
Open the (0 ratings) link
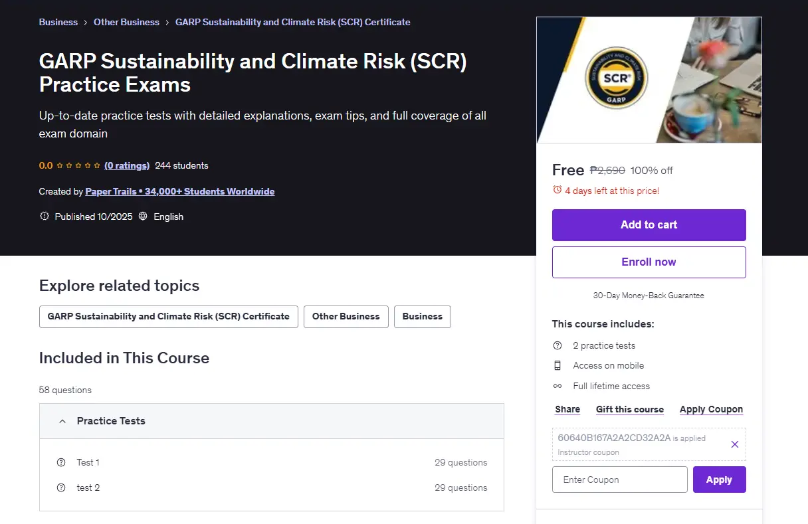point(127,165)
